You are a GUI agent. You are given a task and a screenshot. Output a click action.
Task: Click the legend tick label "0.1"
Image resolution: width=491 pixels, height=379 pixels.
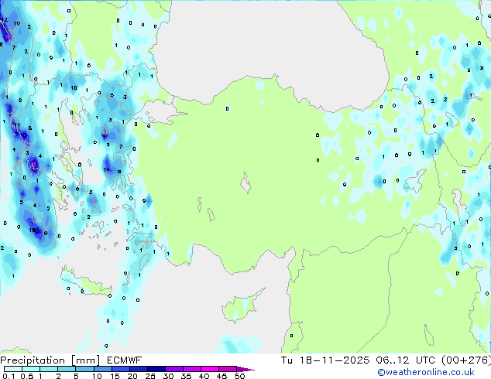[9, 376]
